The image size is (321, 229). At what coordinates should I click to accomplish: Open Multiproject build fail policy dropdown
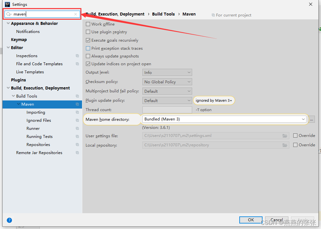click(x=167, y=91)
